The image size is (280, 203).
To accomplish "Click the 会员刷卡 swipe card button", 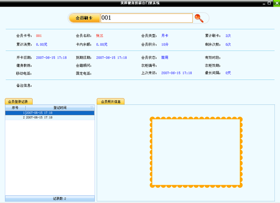I will (x=84, y=18).
